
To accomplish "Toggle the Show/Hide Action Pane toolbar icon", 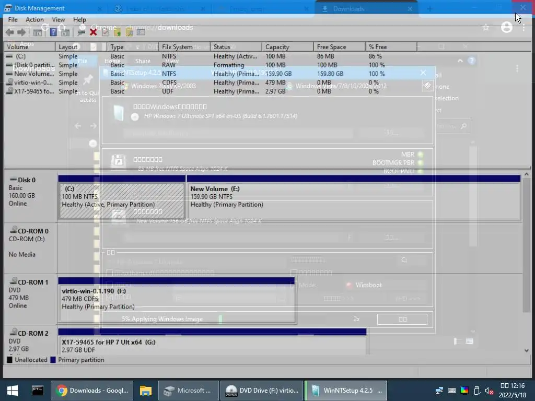I will point(65,32).
